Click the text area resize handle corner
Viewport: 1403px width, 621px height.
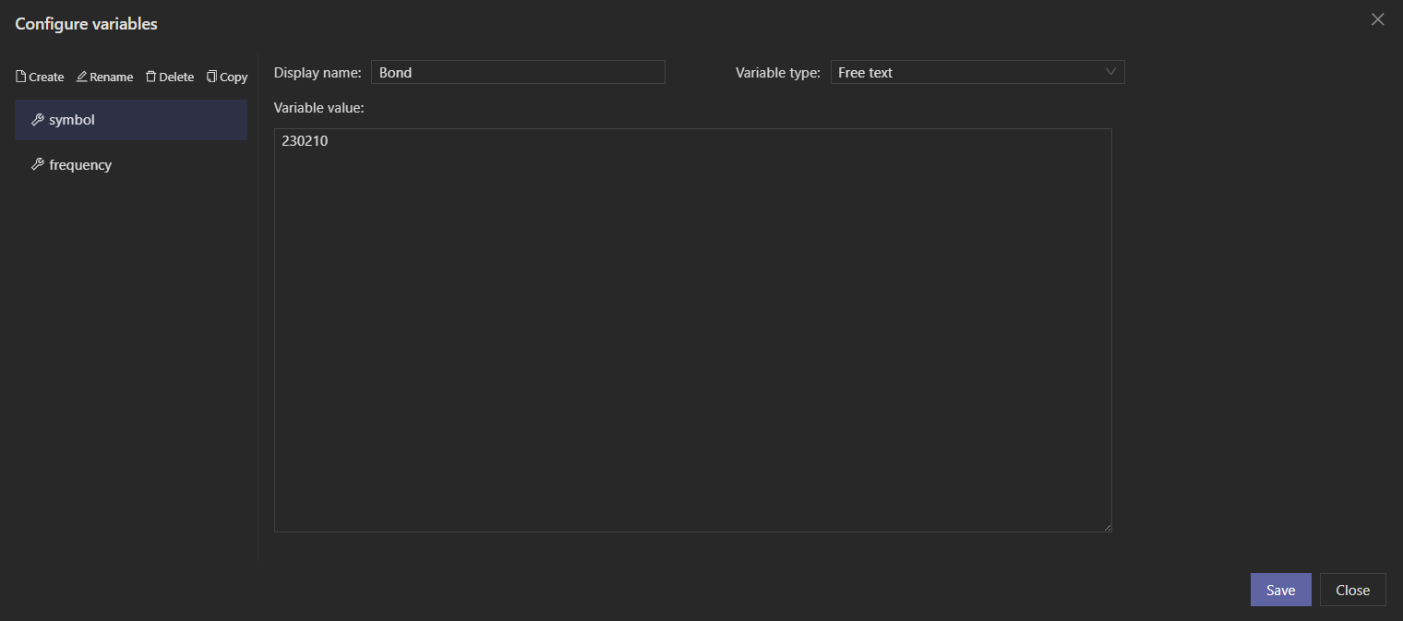click(1108, 528)
